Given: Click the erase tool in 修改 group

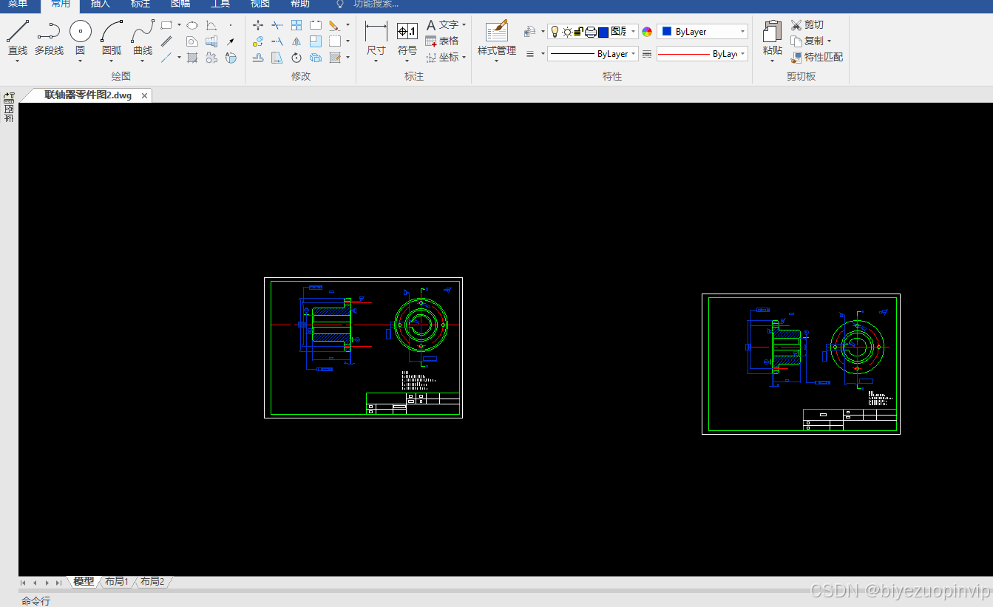Looking at the screenshot, I should 335,25.
